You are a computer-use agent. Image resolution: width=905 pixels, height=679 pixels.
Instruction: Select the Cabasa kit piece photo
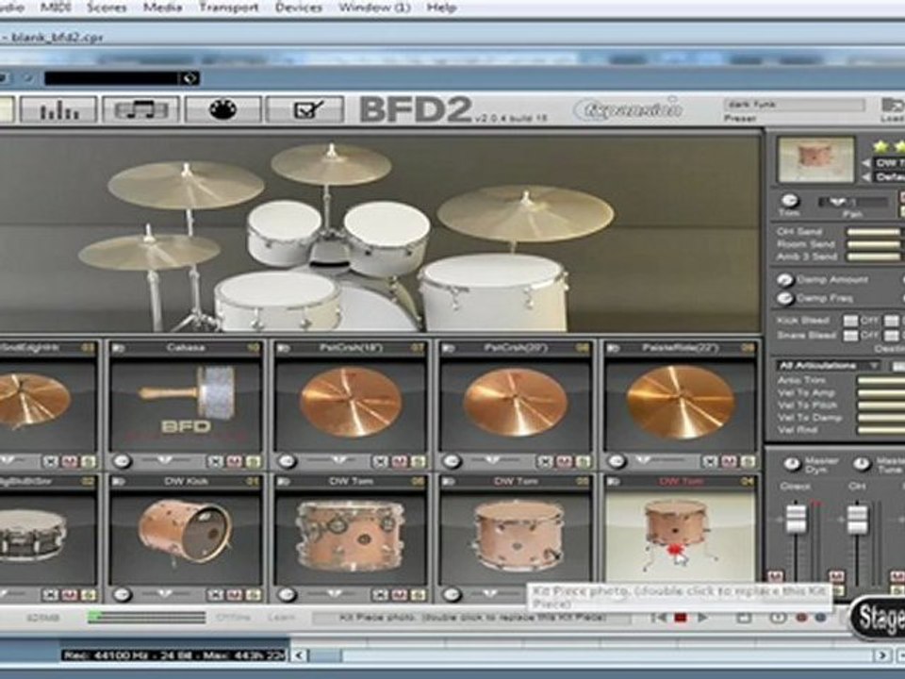pos(186,406)
